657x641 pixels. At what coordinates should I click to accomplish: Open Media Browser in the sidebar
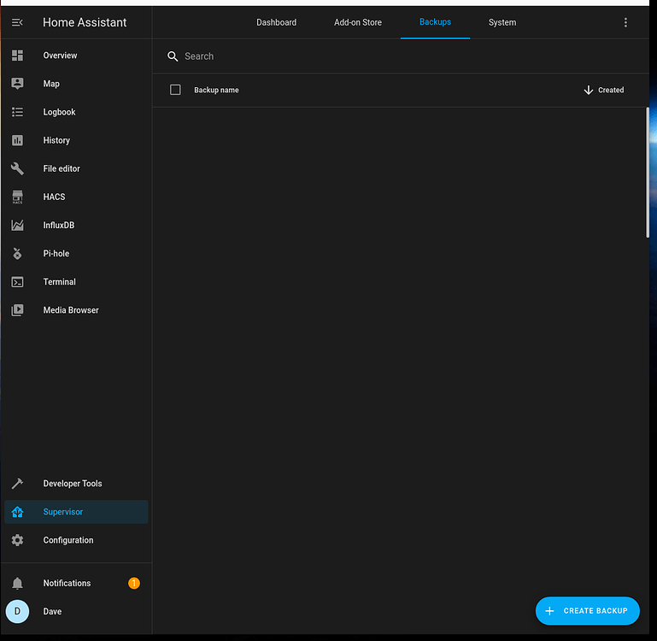pyautogui.click(x=76, y=309)
